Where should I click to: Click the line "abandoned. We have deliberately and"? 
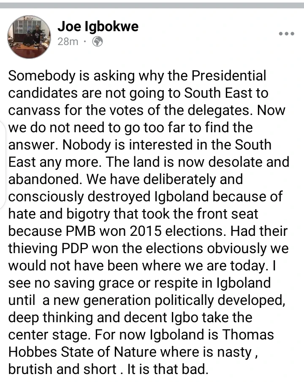click(125, 179)
